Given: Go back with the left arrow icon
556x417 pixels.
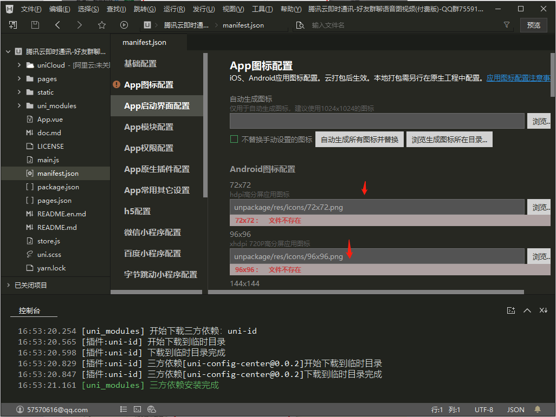Looking at the screenshot, I should pyautogui.click(x=57, y=25).
